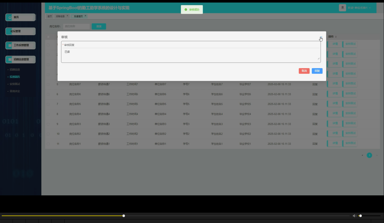This screenshot has height=223, width=384.
Task: Click cell 学号3
Action: 186,124
